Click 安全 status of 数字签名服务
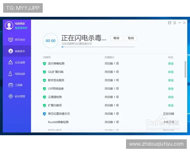 [171, 80]
